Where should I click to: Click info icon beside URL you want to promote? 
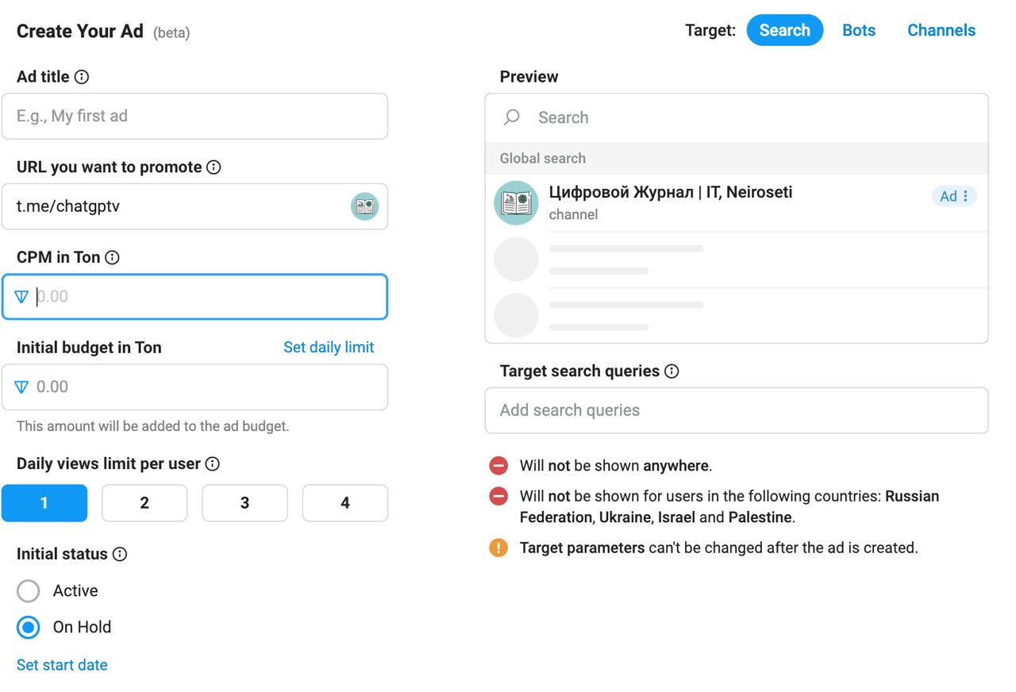pyautogui.click(x=214, y=167)
